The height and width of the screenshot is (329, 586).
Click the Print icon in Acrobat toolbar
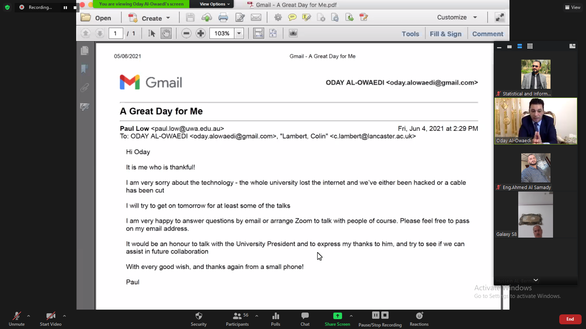click(223, 18)
